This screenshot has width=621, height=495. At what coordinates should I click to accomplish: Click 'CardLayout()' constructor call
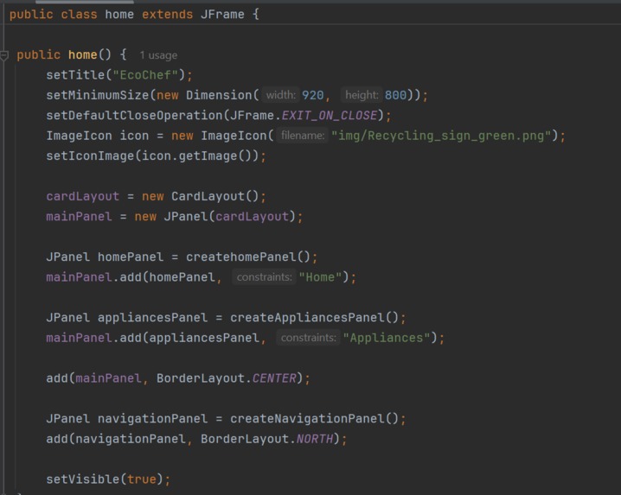point(215,196)
